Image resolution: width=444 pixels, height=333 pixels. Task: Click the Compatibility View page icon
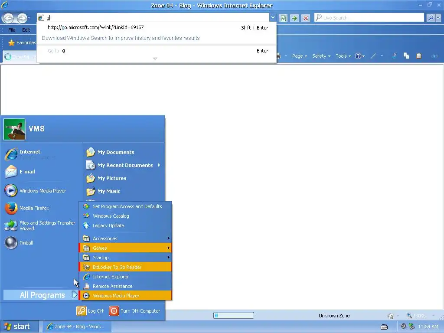[x=283, y=18]
